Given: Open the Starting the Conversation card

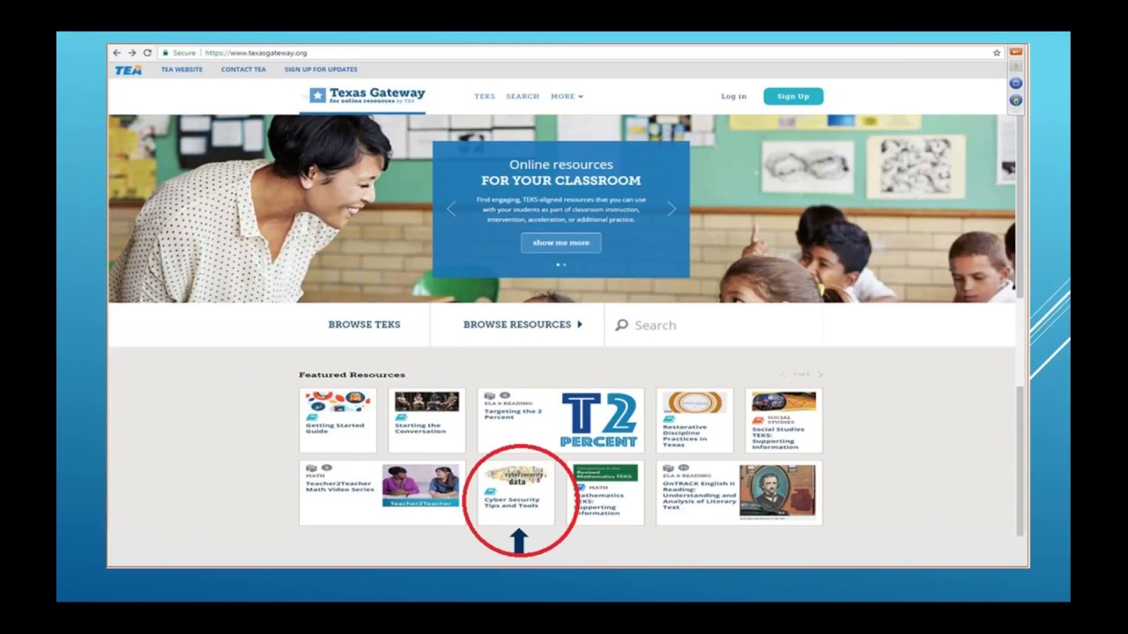Looking at the screenshot, I should tap(427, 421).
